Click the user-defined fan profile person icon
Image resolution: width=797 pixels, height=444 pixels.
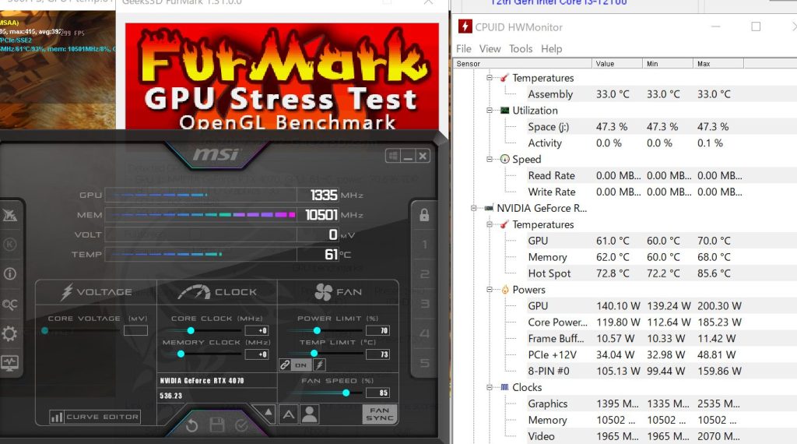coord(310,414)
